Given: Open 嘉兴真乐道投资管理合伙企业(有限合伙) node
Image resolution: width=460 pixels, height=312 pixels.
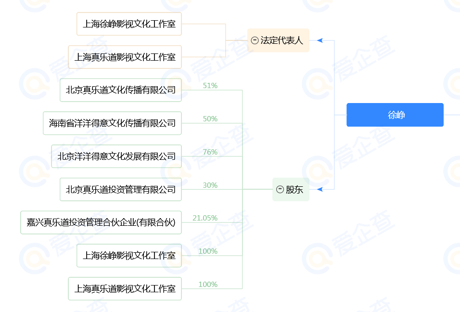Looking at the screenshot, I should [101, 222].
